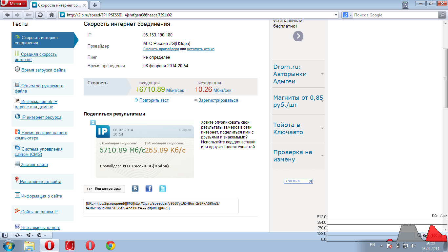
Task: Go forward with the forward arrow
Action: [18, 15]
